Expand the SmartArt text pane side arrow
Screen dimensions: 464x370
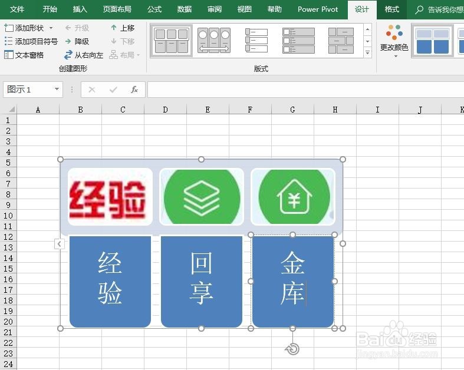(x=59, y=244)
